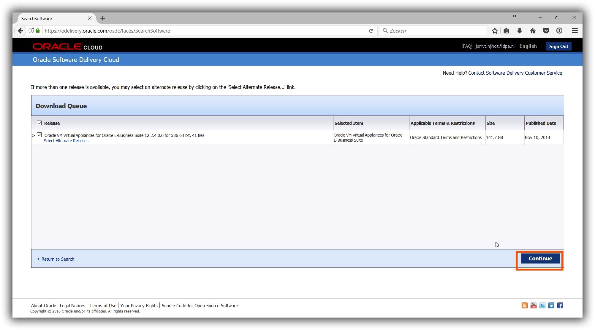This screenshot has width=595, height=330.
Task: Minimize the browser window
Action: 540,18
